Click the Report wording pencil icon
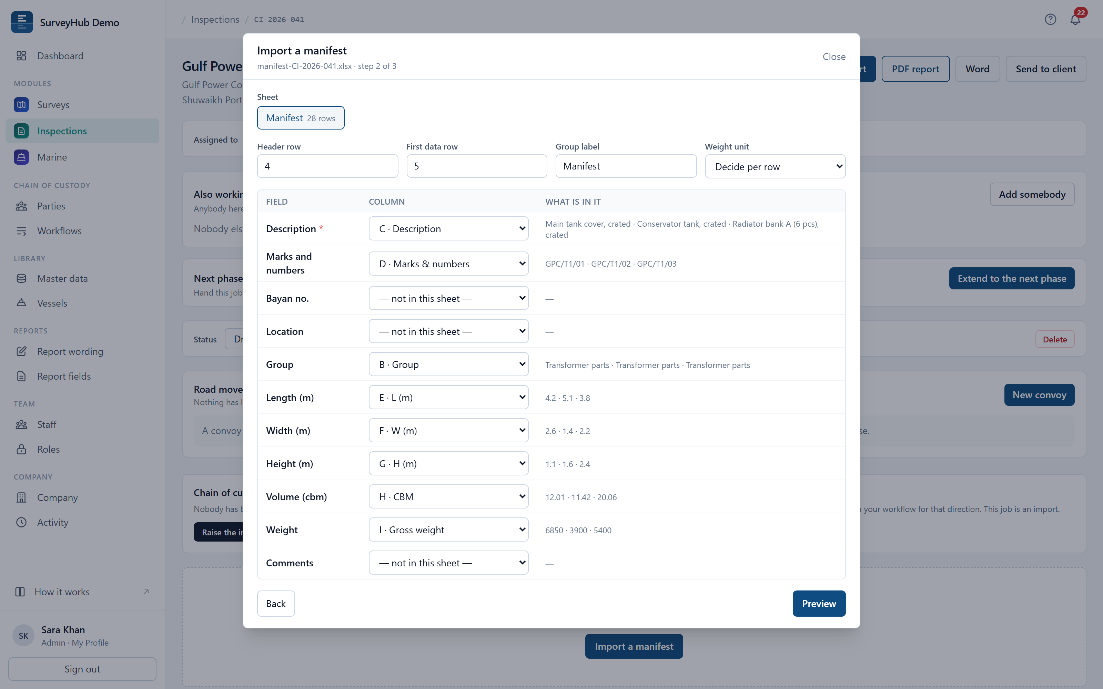 pyautogui.click(x=21, y=351)
